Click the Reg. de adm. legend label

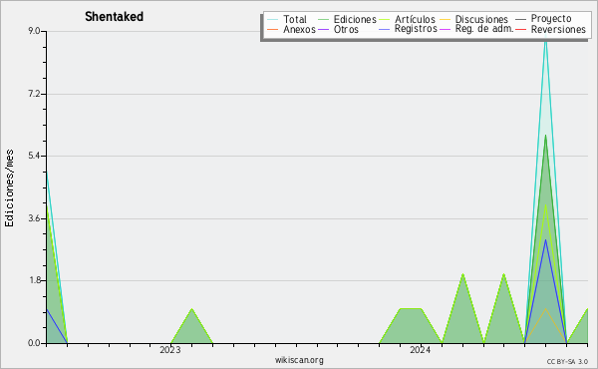(484, 29)
